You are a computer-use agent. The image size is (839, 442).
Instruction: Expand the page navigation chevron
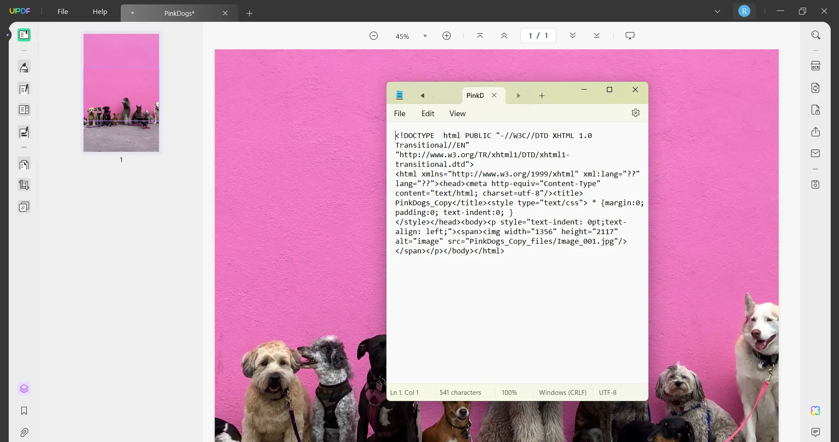tap(573, 35)
